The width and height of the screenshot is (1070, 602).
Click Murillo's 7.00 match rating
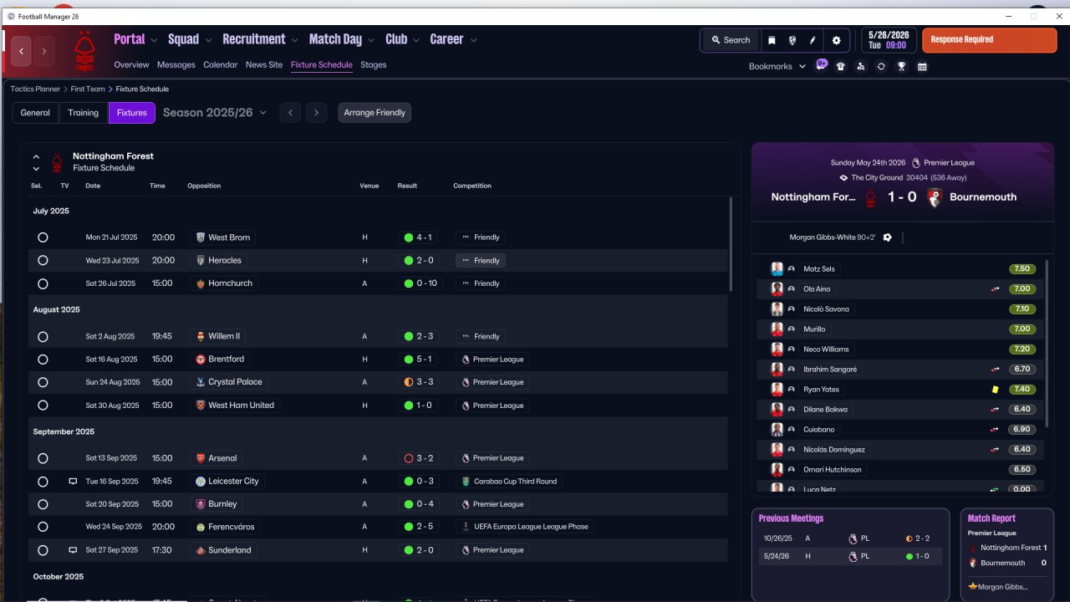coord(1022,329)
